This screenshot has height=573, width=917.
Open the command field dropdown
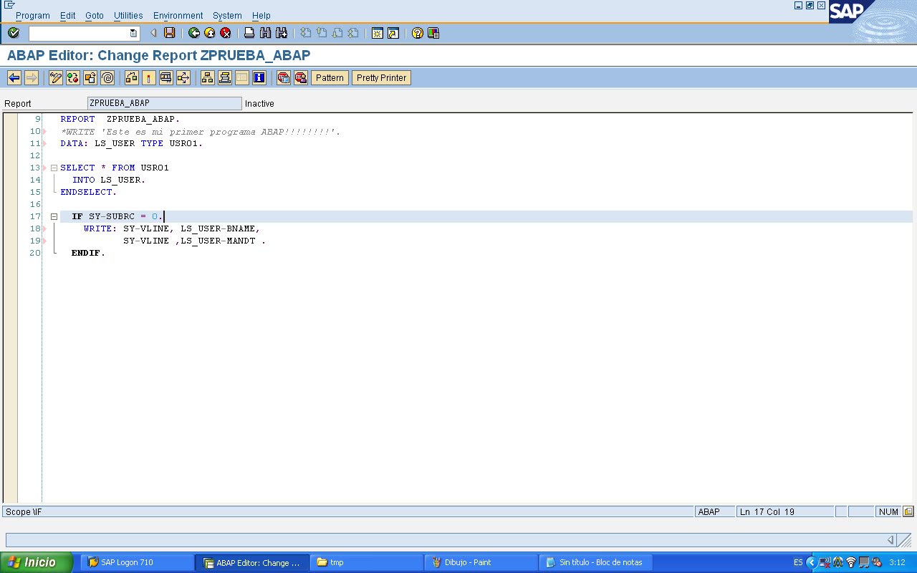click(134, 32)
